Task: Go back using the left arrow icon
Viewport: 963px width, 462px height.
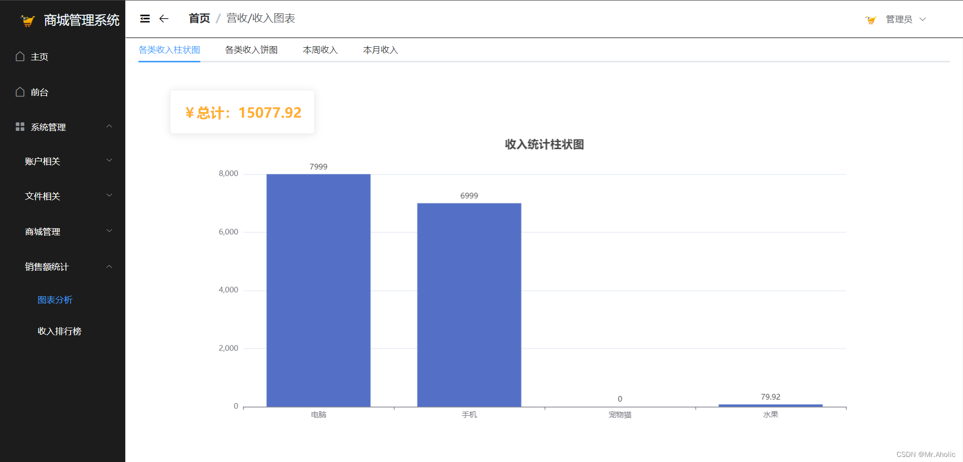Action: coord(163,19)
